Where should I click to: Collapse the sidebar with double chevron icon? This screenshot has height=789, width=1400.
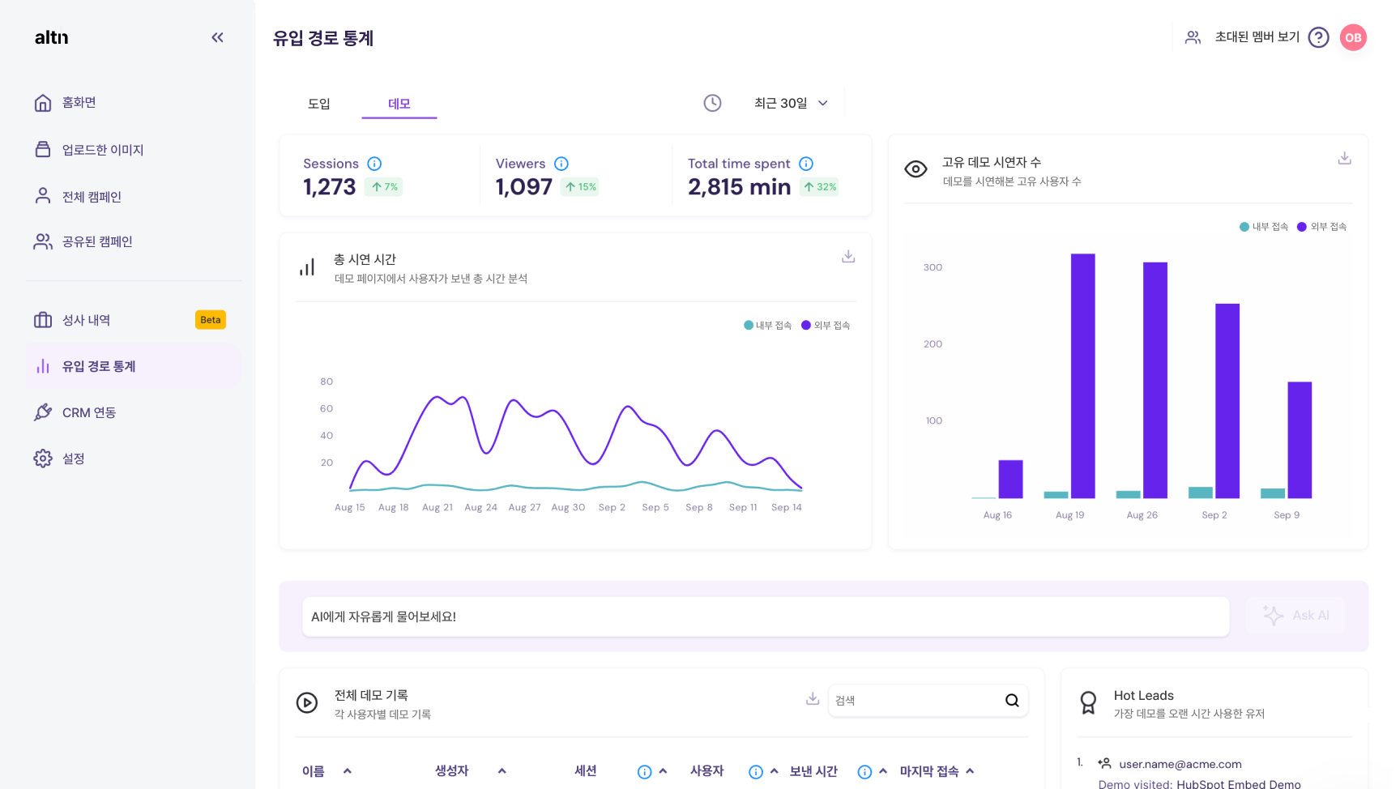point(217,37)
